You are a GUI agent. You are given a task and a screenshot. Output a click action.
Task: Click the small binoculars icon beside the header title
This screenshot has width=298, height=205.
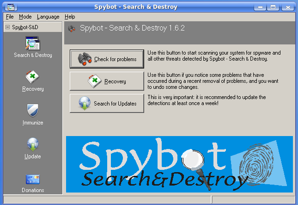[x=72, y=29]
